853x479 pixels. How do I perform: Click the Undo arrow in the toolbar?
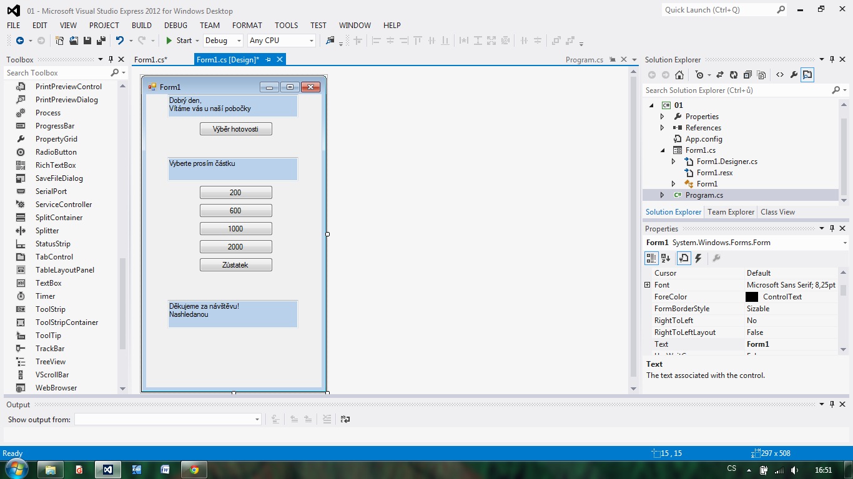pyautogui.click(x=119, y=41)
